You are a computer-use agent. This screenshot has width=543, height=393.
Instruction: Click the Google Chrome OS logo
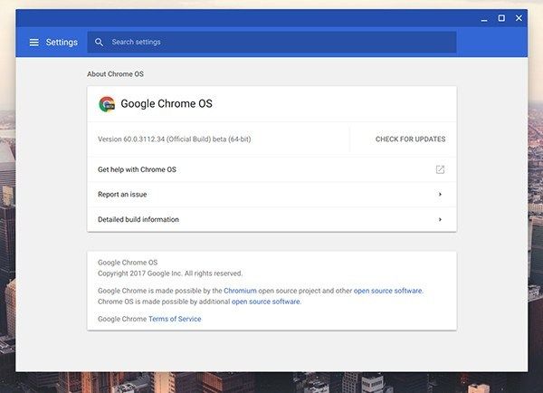pyautogui.click(x=107, y=104)
